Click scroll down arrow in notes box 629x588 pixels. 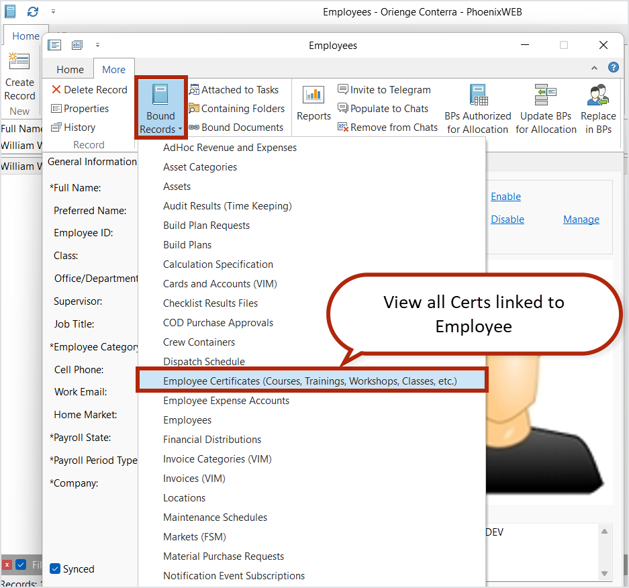tap(604, 573)
